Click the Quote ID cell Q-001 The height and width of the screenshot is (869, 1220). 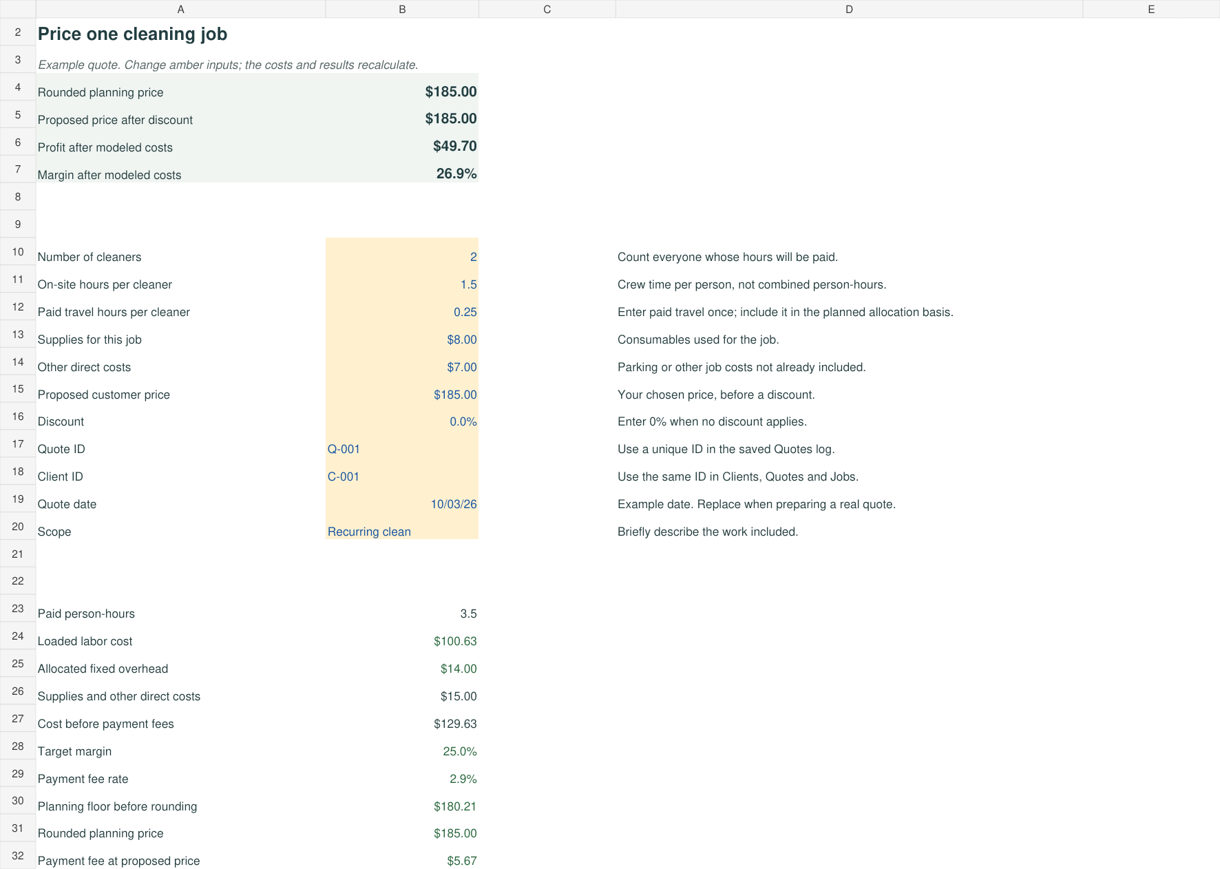[402, 444]
